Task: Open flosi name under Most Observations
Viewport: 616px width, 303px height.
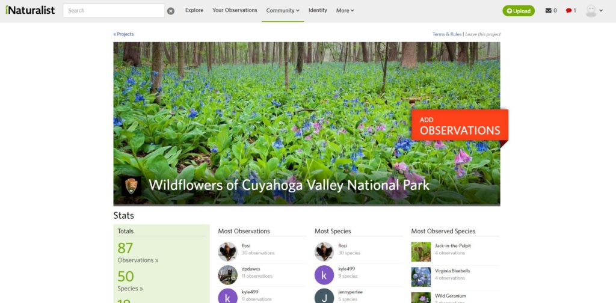Action: pyautogui.click(x=246, y=246)
